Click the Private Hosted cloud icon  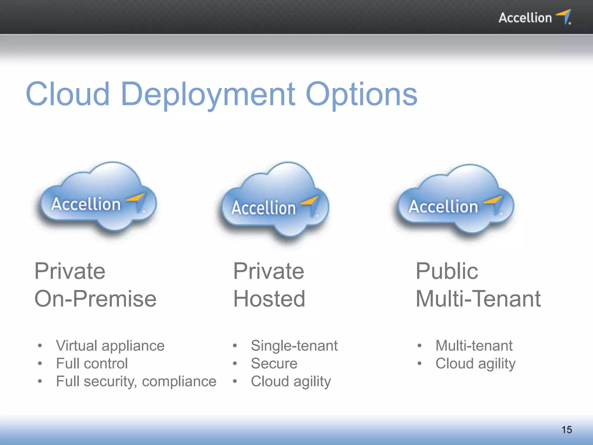click(275, 200)
